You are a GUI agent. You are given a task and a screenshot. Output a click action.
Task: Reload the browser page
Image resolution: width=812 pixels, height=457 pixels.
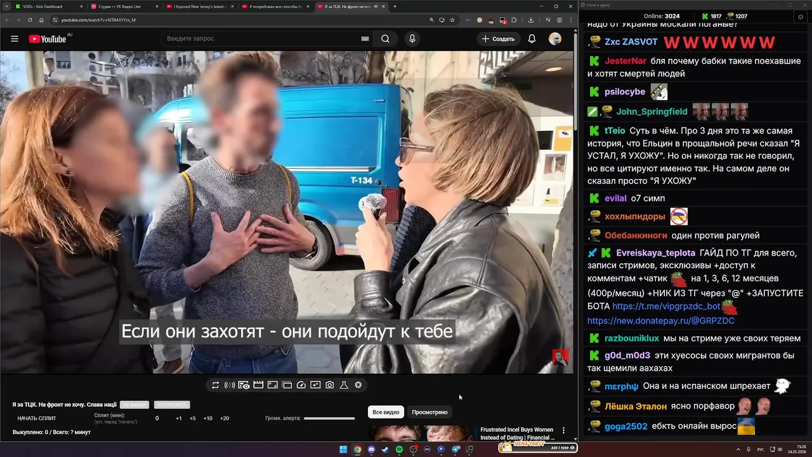coord(30,20)
